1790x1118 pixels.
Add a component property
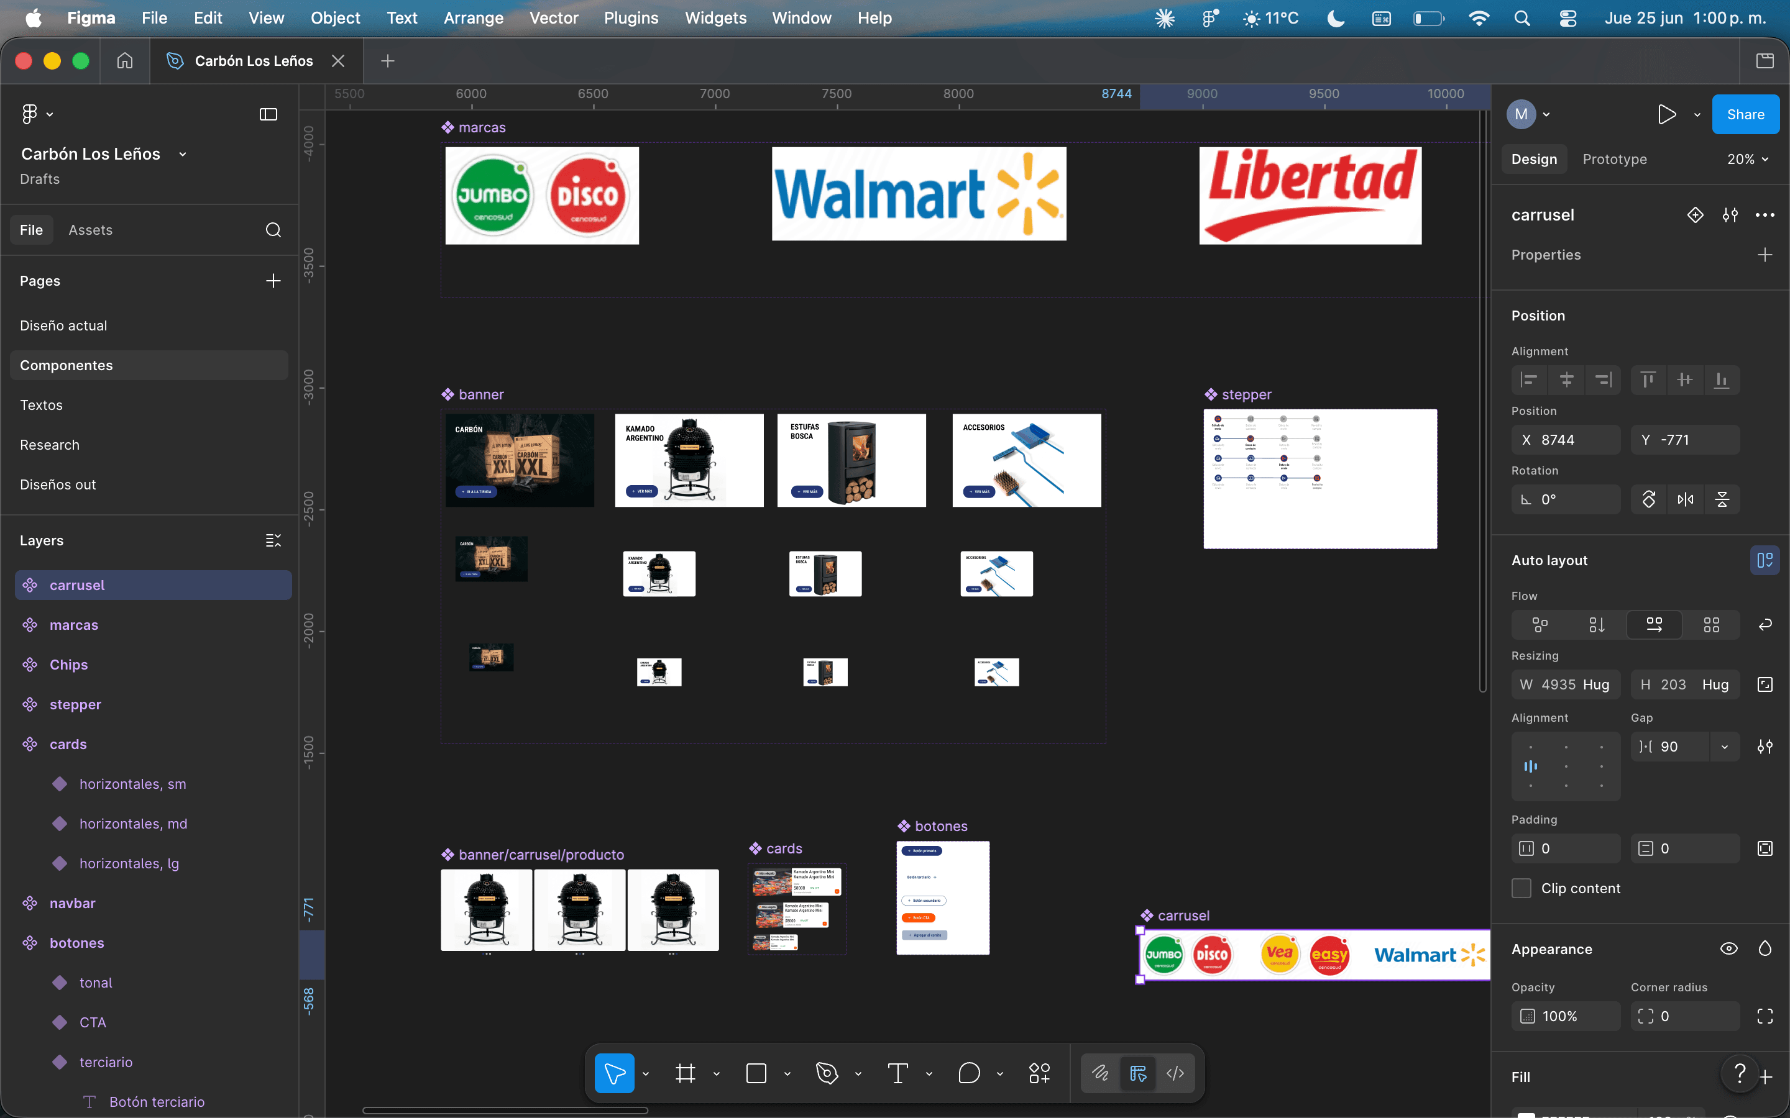[1765, 255]
